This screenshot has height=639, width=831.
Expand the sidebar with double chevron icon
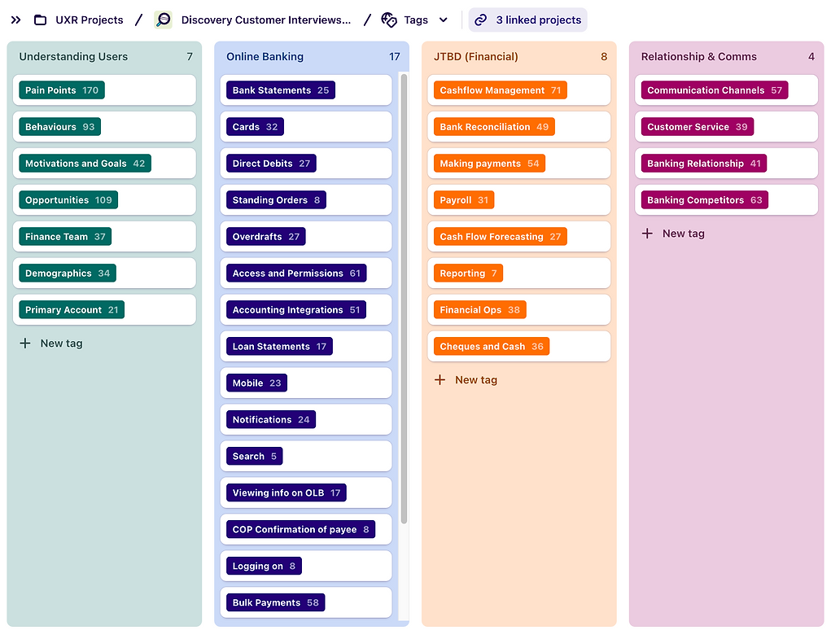pos(15,20)
